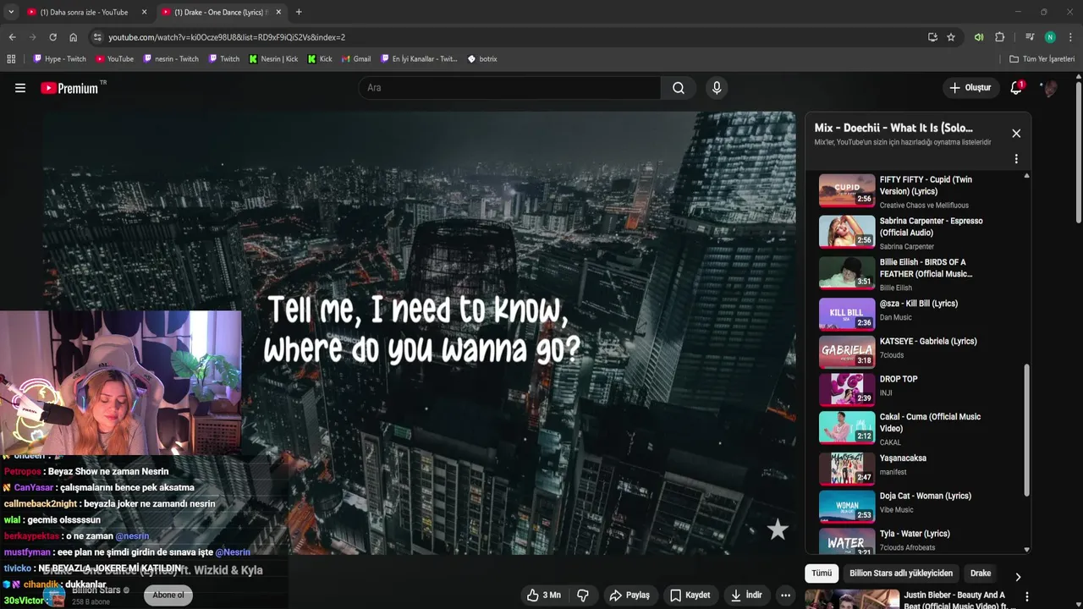
Task: Reload the page
Action: coord(52,37)
